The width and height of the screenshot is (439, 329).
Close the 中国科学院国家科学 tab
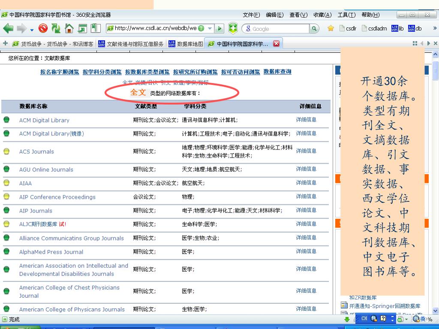click(x=277, y=44)
